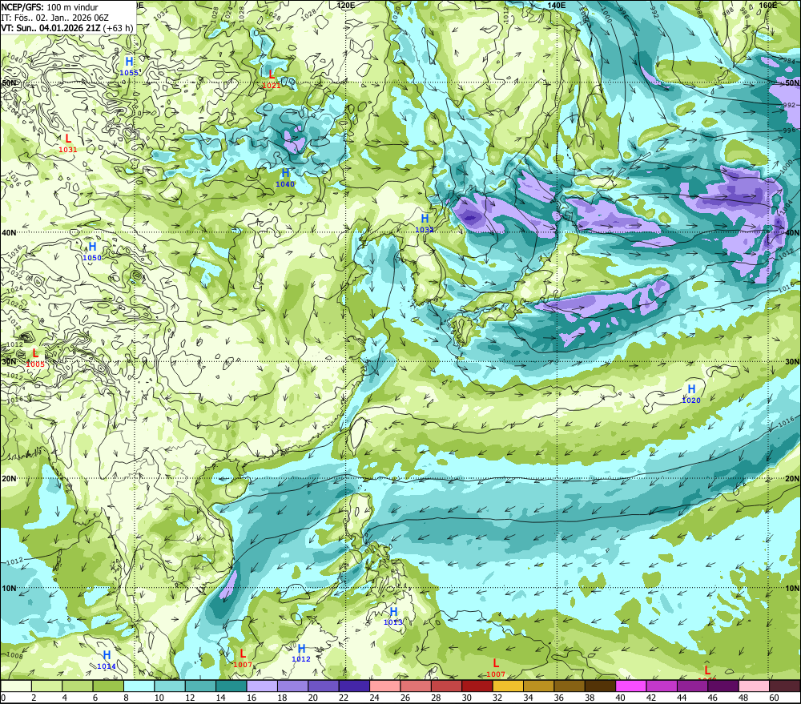Click the bright magenta legend swatch starting at 40
The height and width of the screenshot is (704, 801).
coord(631,686)
